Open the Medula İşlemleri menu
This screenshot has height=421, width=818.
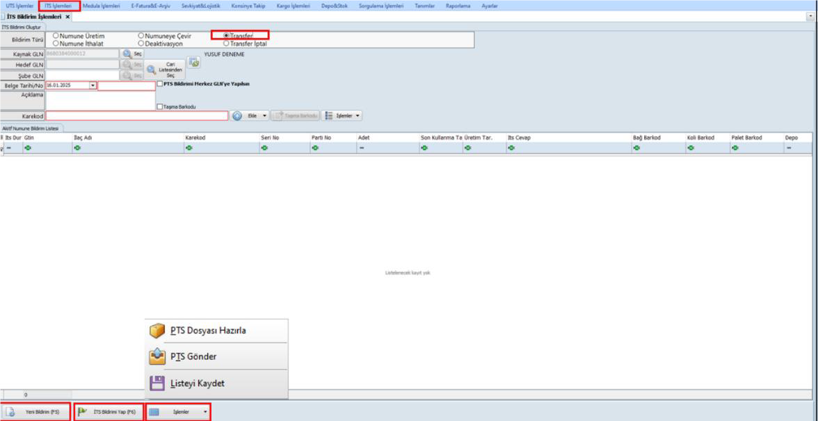click(101, 6)
